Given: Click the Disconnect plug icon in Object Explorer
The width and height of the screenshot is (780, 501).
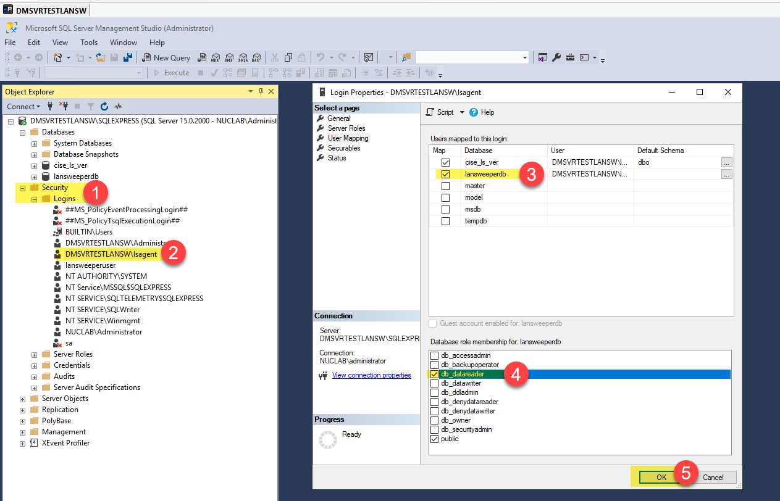Looking at the screenshot, I should coord(64,106).
